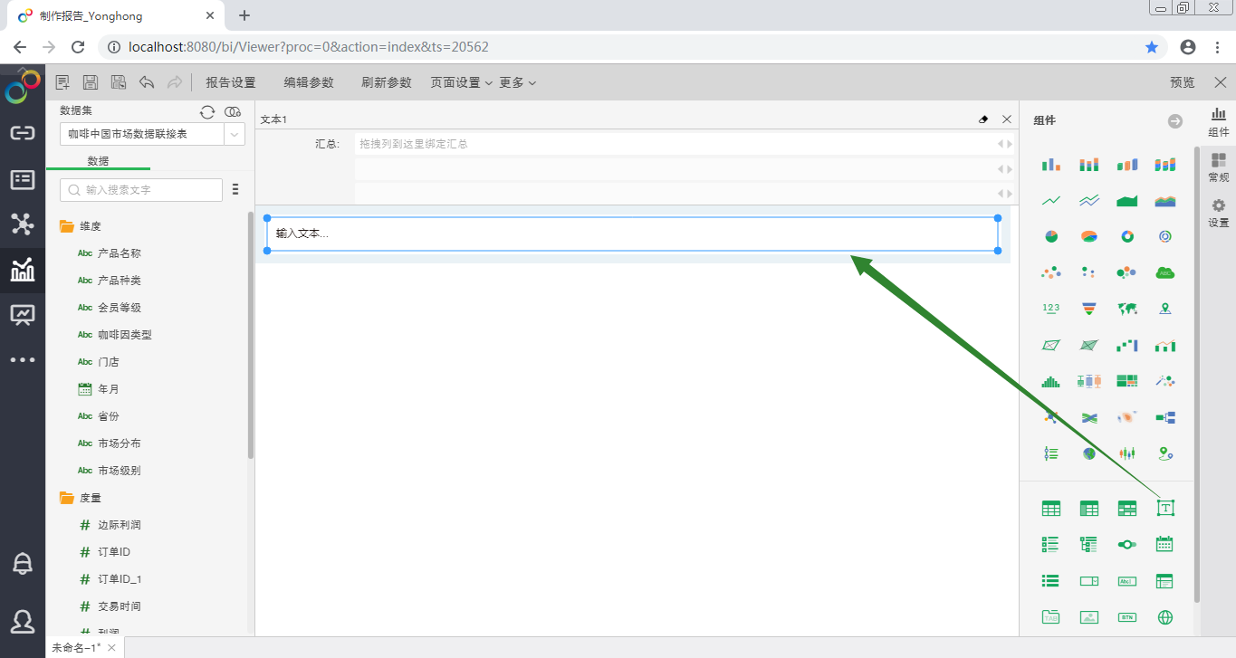Select the word cloud chart icon
1236x658 pixels.
(1165, 272)
